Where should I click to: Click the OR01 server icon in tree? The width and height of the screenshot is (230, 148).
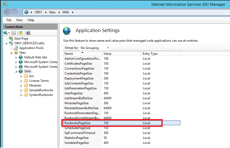click(x=11, y=43)
